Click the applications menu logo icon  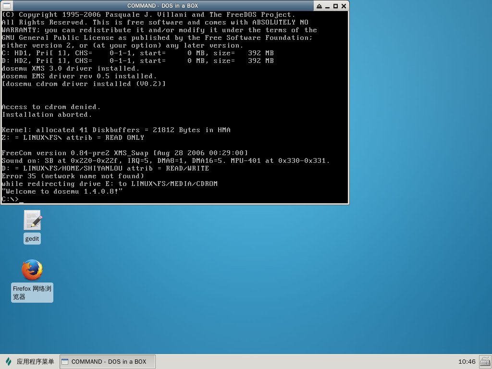pyautogui.click(x=9, y=361)
